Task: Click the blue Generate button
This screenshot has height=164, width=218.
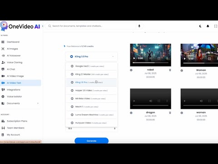Action: click(91, 141)
